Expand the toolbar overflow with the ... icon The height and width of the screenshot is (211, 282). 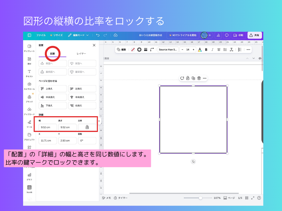coord(248,50)
